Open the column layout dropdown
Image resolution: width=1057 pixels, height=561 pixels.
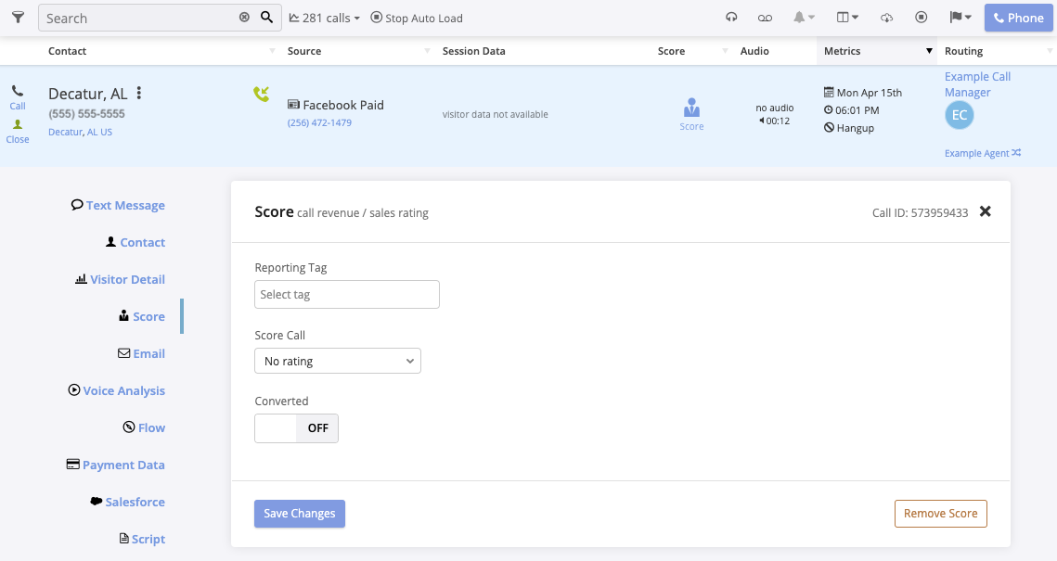(847, 18)
